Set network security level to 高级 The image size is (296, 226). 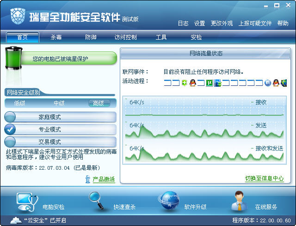99,103
